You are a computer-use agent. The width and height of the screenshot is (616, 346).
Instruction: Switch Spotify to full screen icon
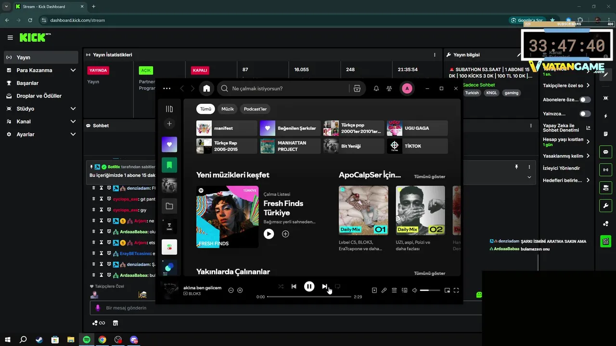click(x=456, y=290)
